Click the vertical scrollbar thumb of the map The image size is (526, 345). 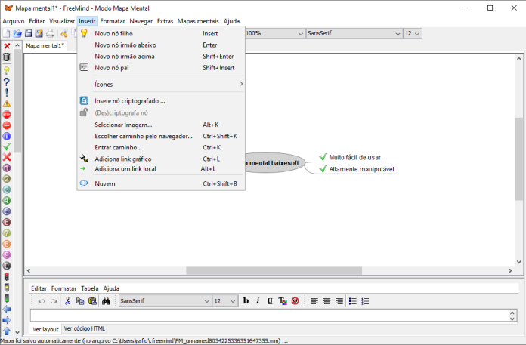[518, 159]
